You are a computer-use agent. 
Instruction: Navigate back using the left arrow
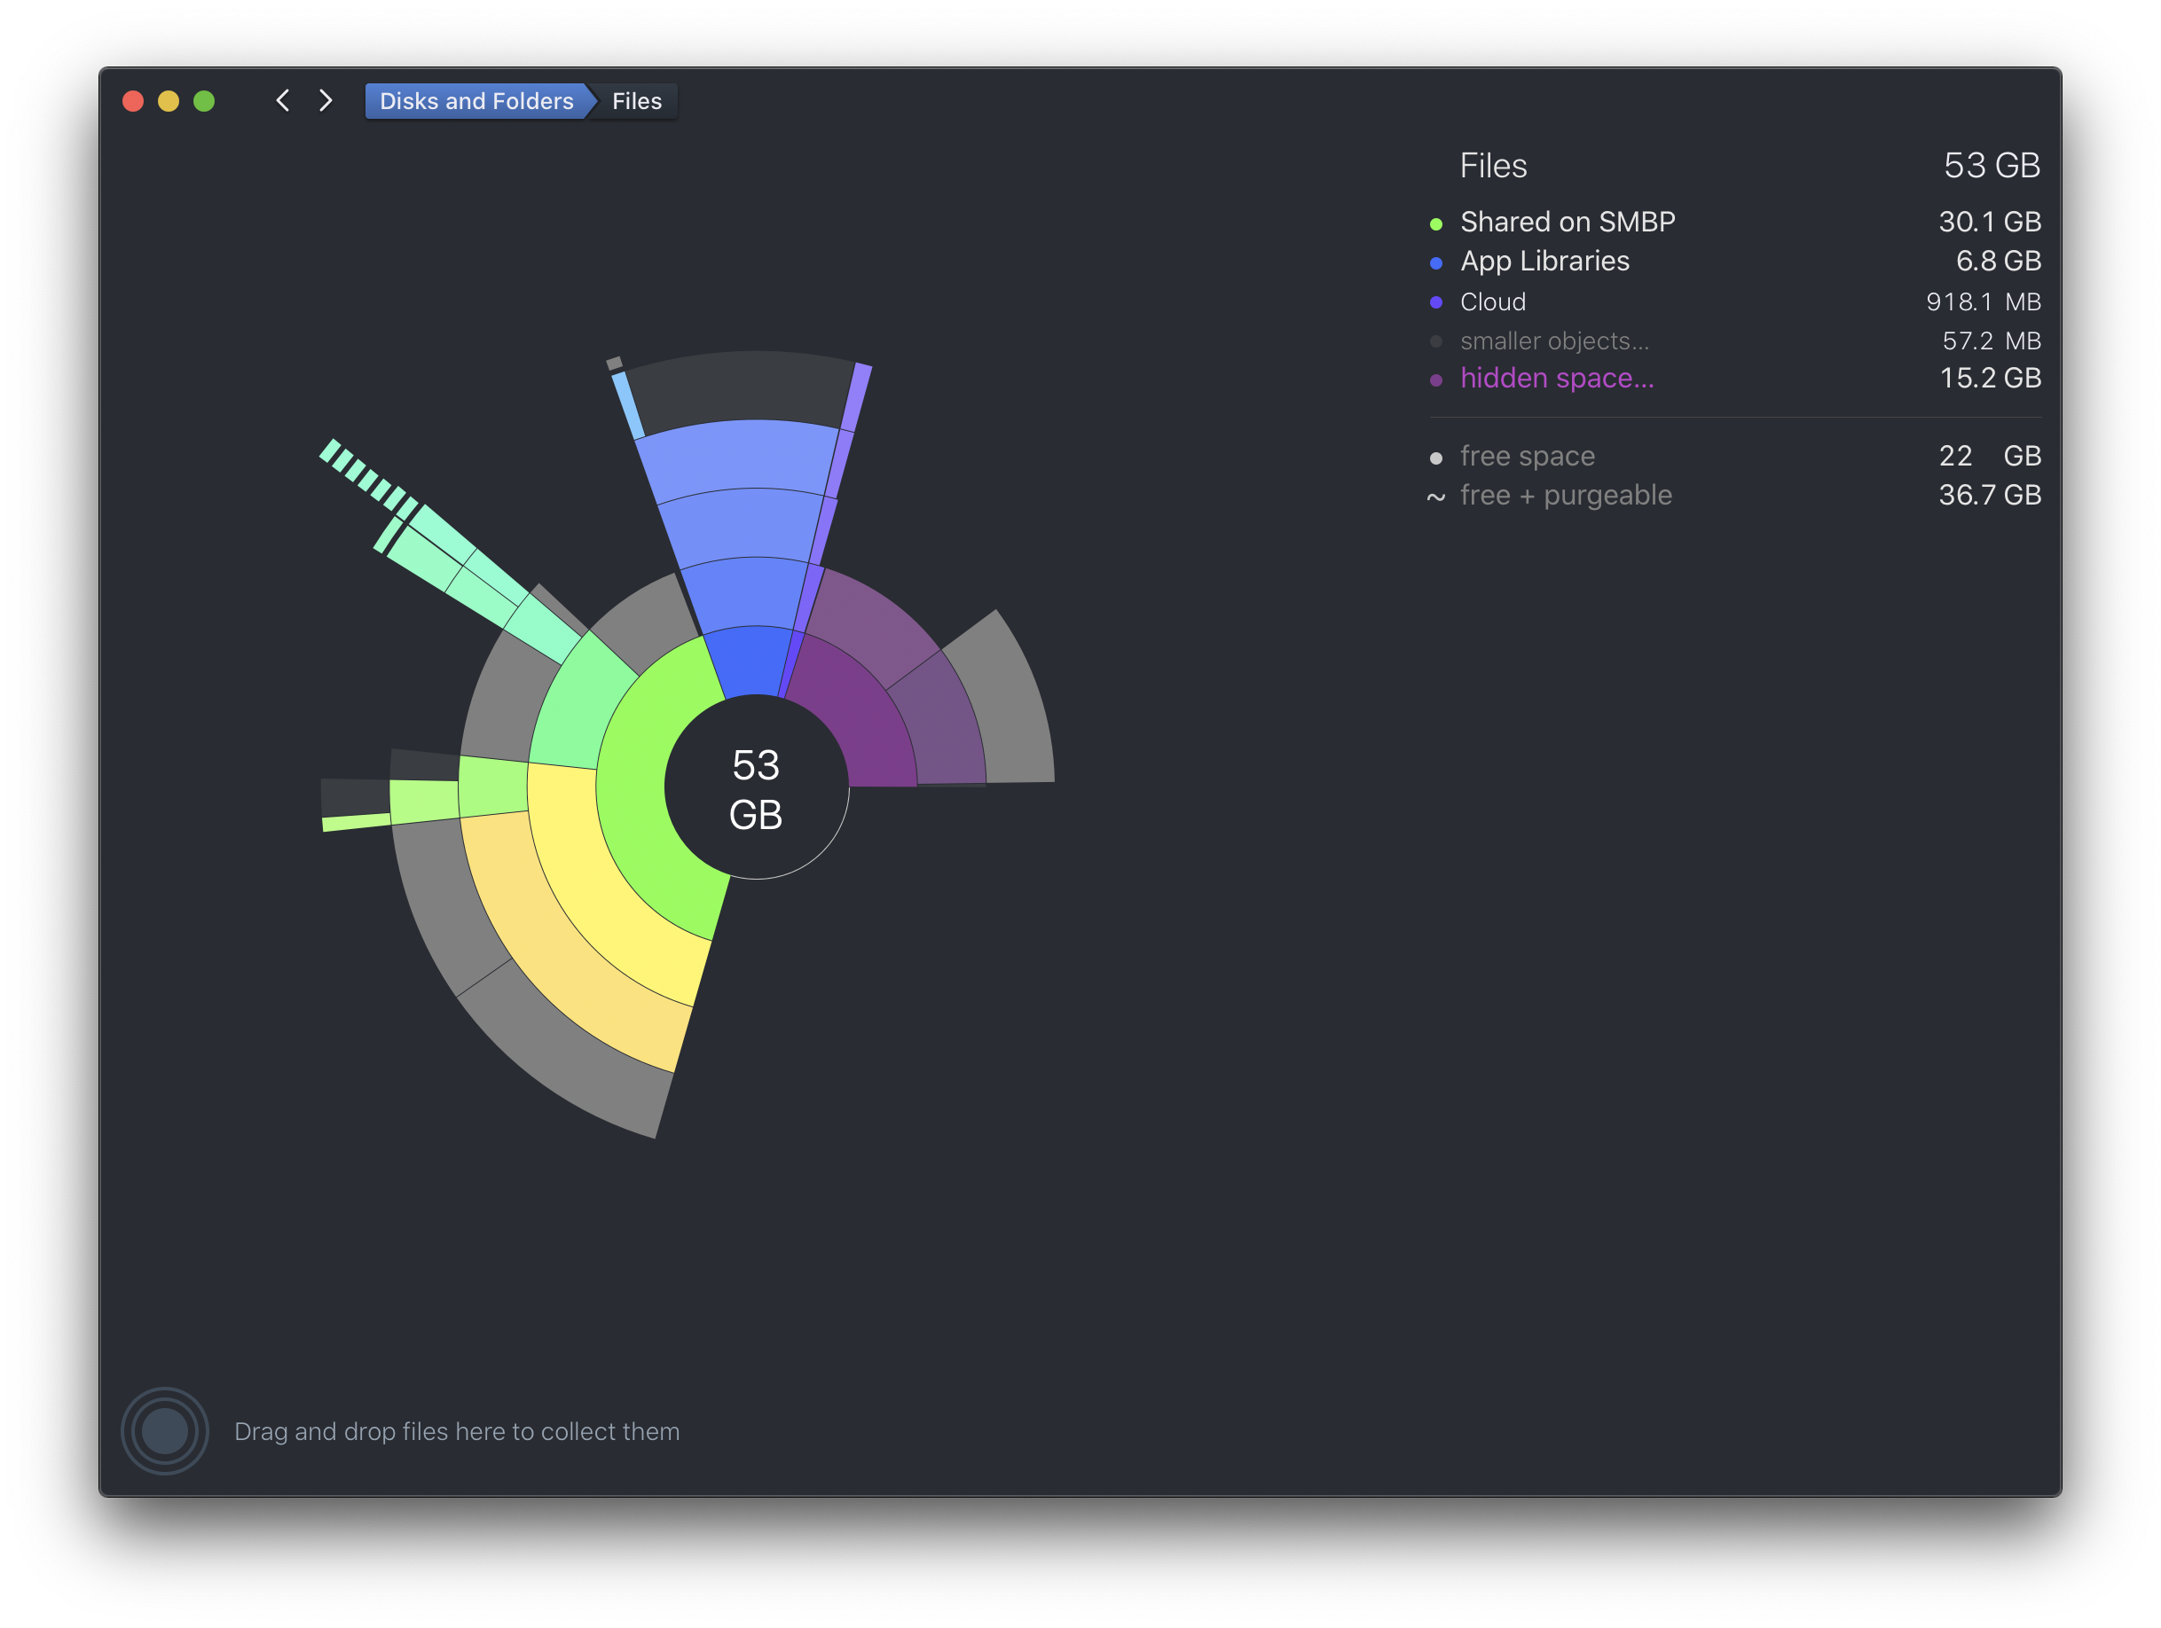pos(282,100)
